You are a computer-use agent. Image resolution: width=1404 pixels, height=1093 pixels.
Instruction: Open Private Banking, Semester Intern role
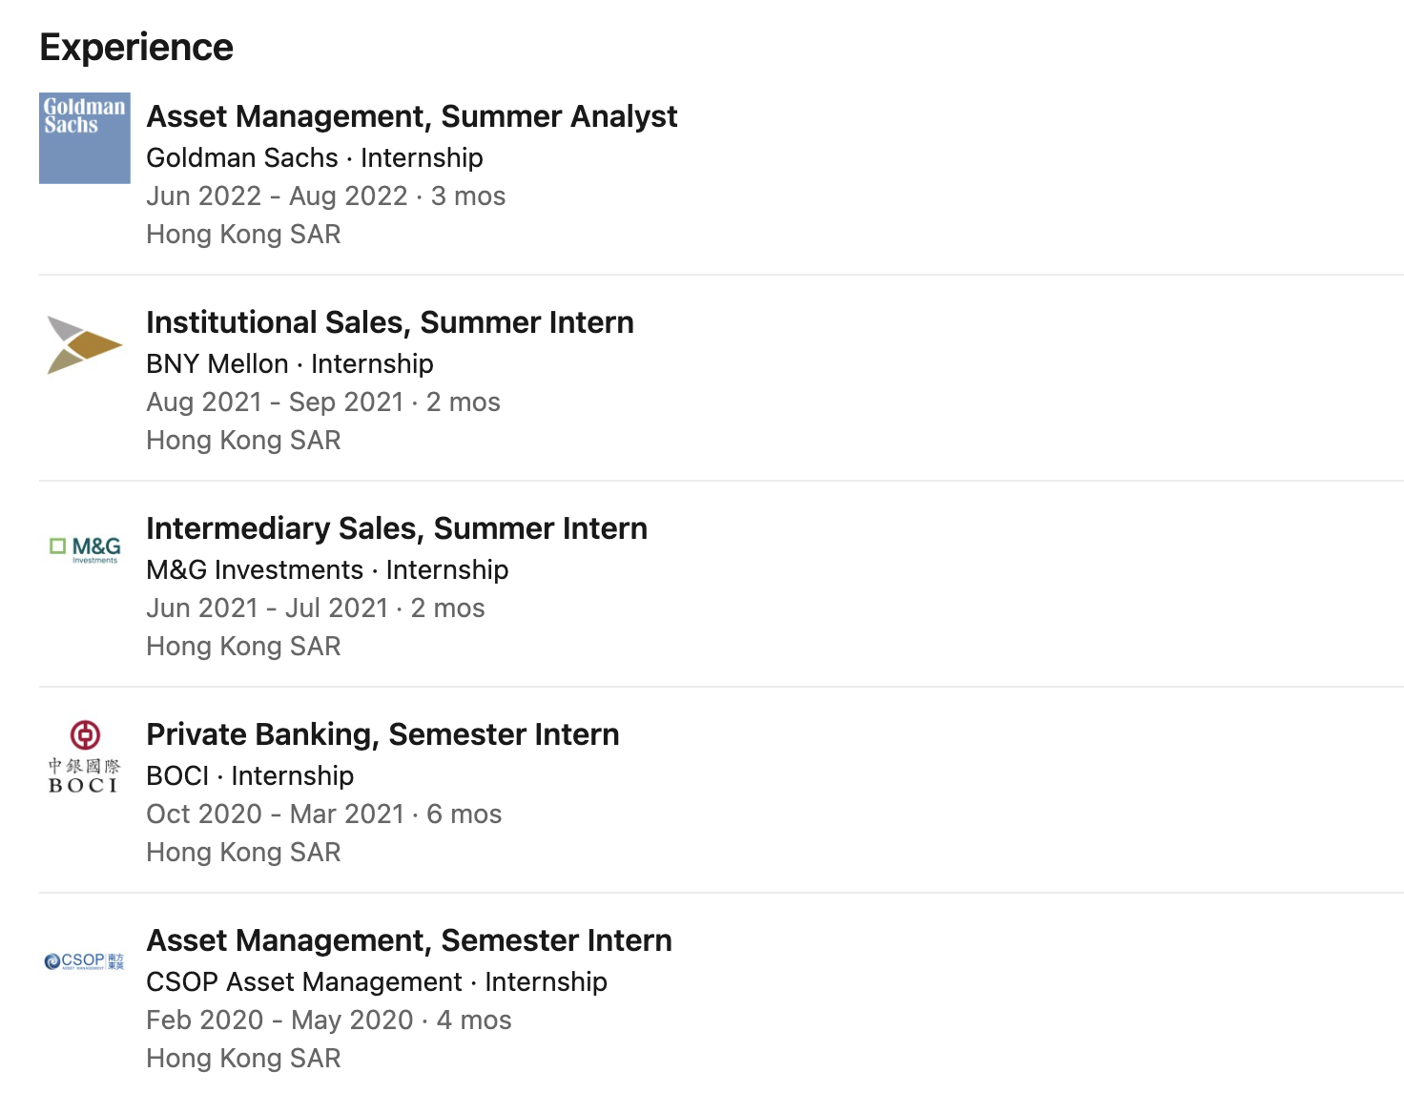pos(382,734)
